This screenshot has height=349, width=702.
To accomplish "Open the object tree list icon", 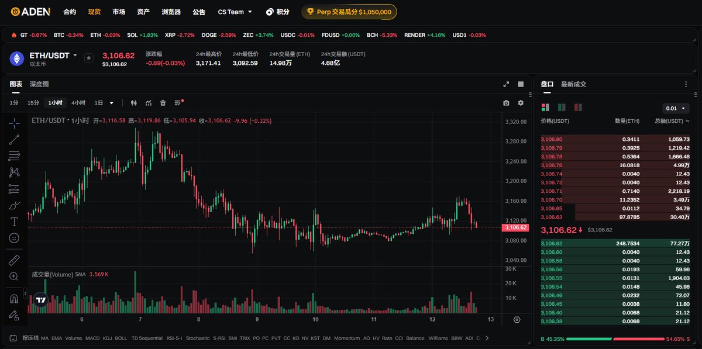I will [x=178, y=103].
